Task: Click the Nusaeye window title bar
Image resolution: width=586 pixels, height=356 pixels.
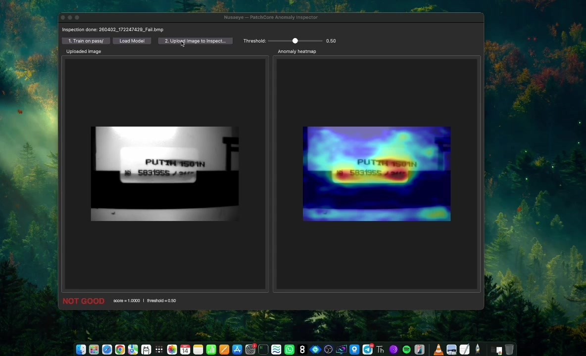Action: 271,17
